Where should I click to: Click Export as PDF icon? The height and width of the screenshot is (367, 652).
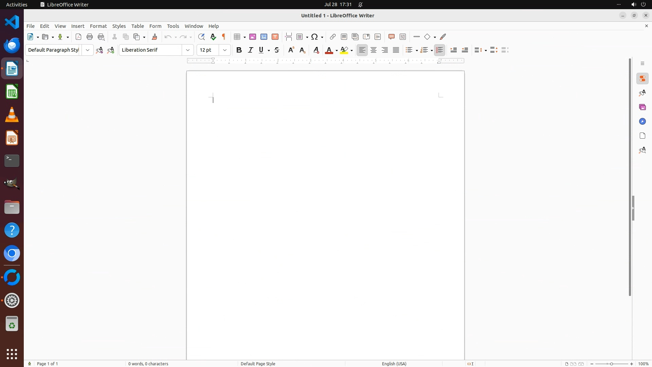click(78, 37)
